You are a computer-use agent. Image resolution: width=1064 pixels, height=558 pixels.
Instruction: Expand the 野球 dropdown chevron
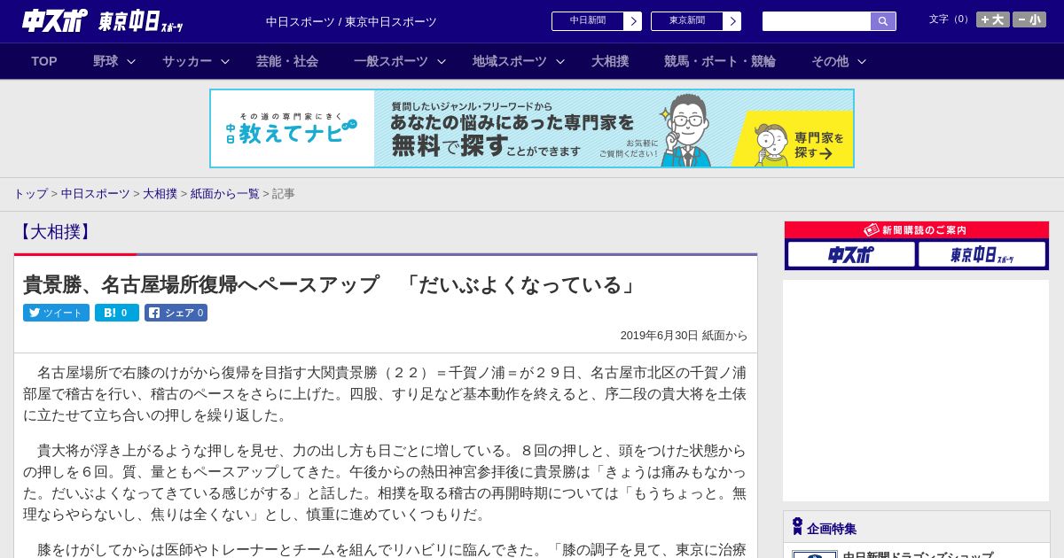(131, 62)
